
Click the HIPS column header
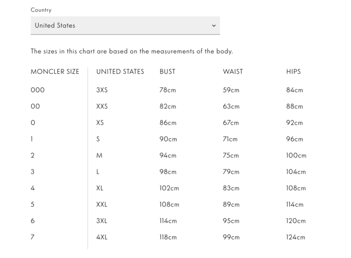[x=293, y=71]
